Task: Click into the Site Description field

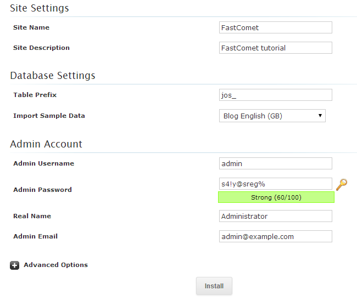Action: (x=275, y=48)
